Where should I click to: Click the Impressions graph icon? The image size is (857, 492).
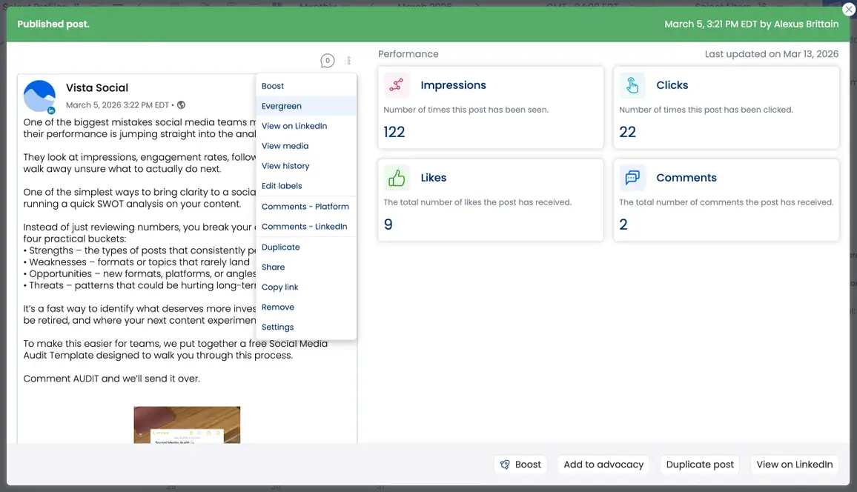tap(397, 85)
